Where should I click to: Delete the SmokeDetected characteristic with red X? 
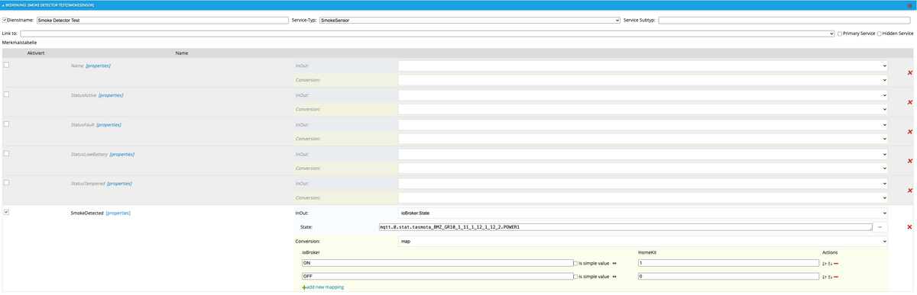click(909, 227)
